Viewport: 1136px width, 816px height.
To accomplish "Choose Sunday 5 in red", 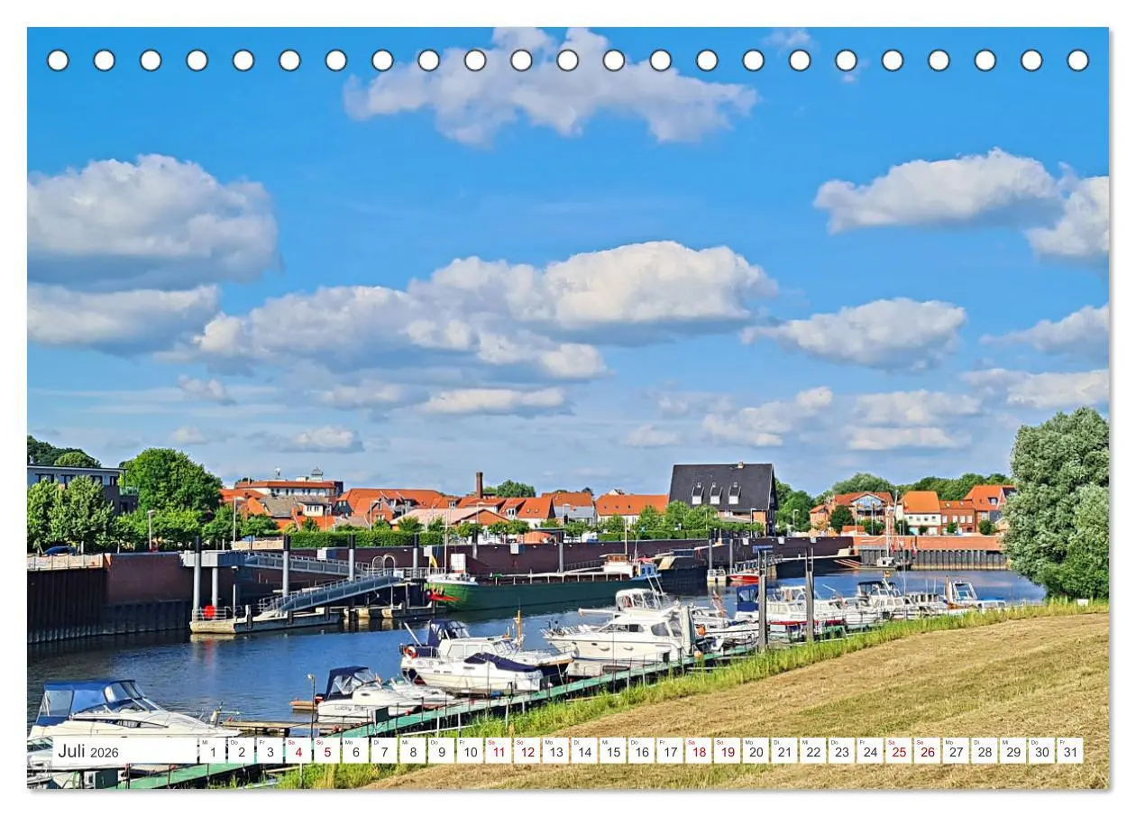I will click(x=326, y=751).
